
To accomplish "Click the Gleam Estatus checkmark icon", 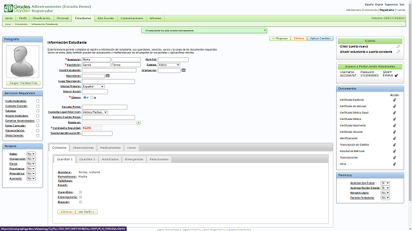I will (x=397, y=76).
